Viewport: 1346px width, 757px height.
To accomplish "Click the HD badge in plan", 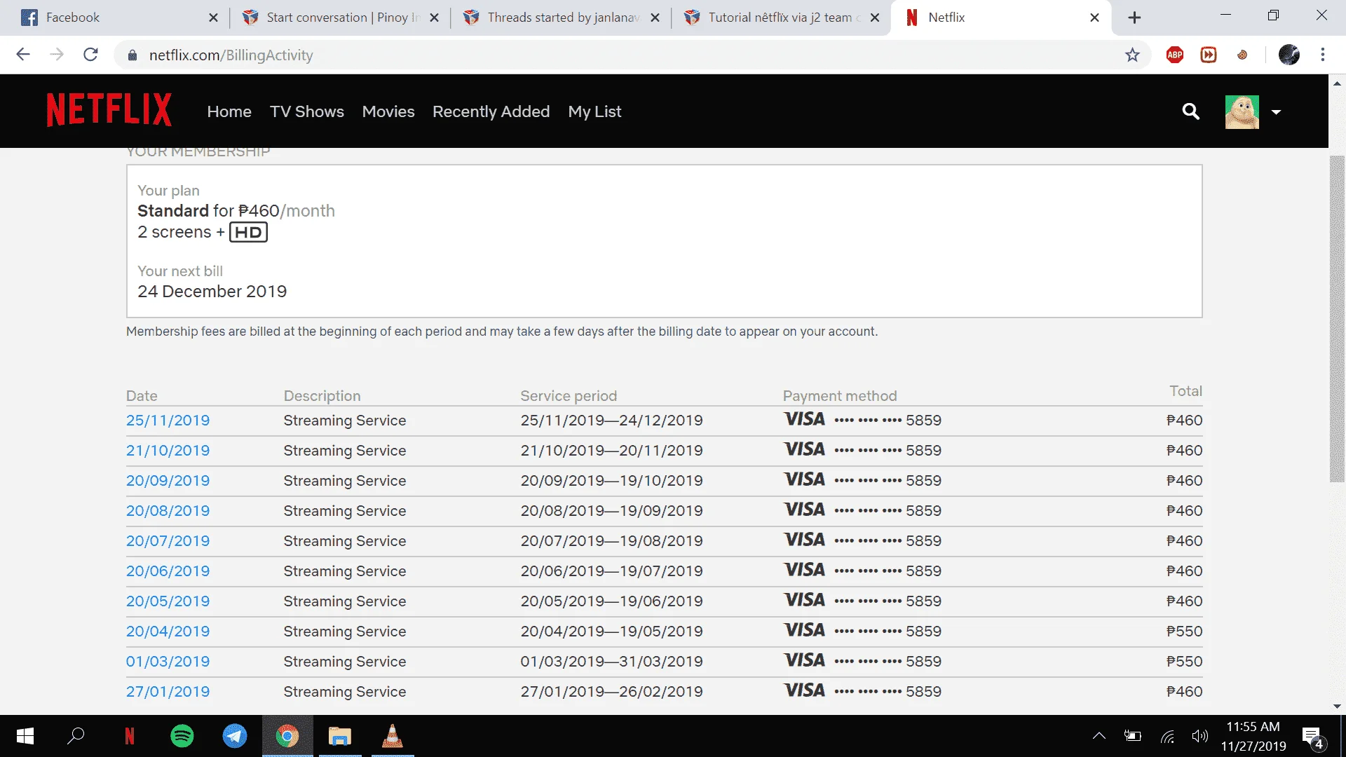I will coord(248,232).
